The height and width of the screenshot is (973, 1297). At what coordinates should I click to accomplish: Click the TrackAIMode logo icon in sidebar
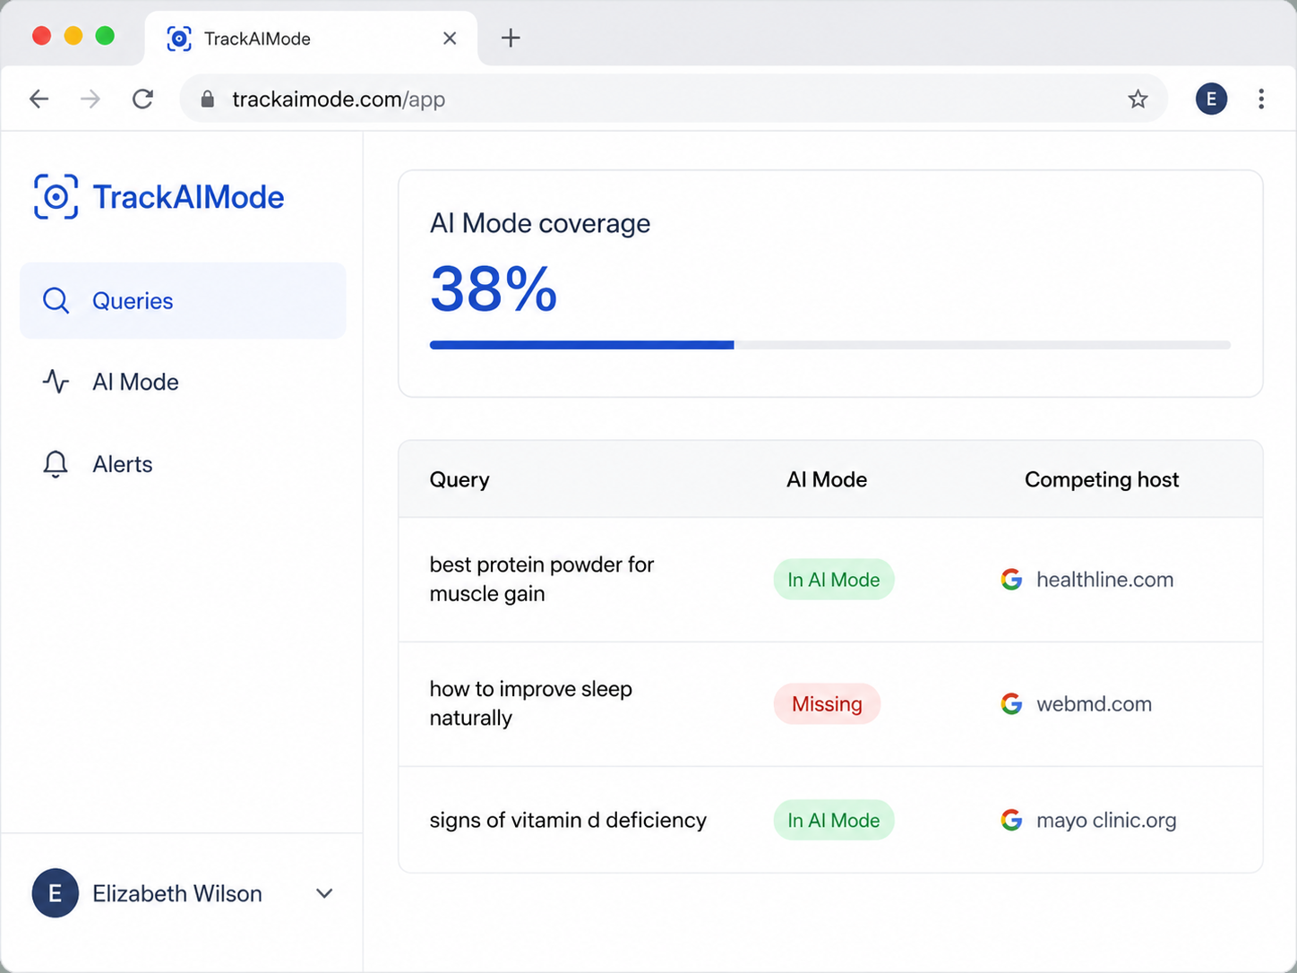(x=56, y=197)
